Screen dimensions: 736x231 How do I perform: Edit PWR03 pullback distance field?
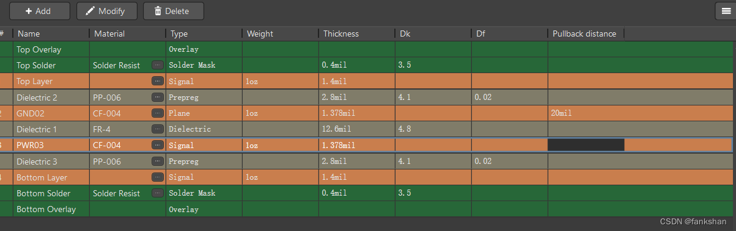[x=586, y=145]
